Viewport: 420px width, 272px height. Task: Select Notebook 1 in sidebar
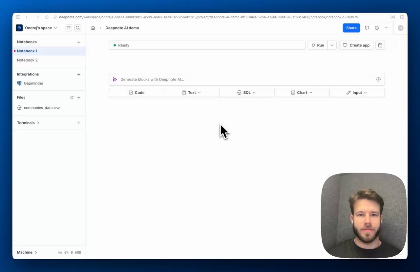tap(49, 51)
